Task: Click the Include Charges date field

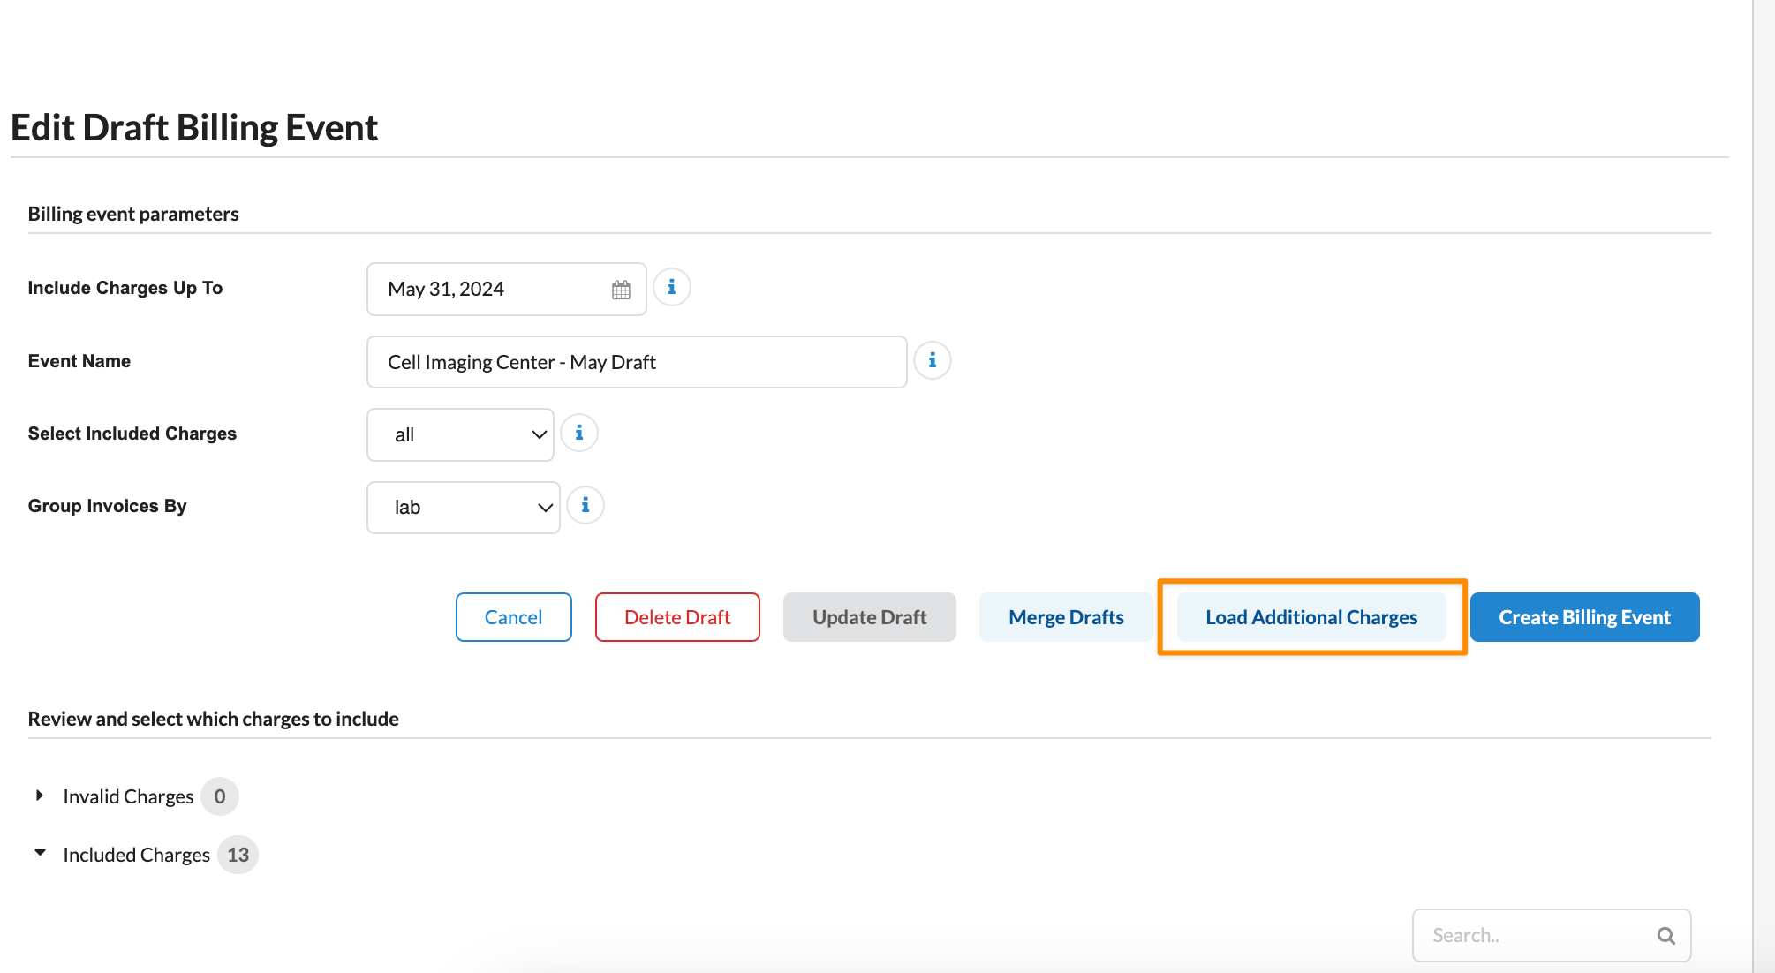Action: click(490, 290)
